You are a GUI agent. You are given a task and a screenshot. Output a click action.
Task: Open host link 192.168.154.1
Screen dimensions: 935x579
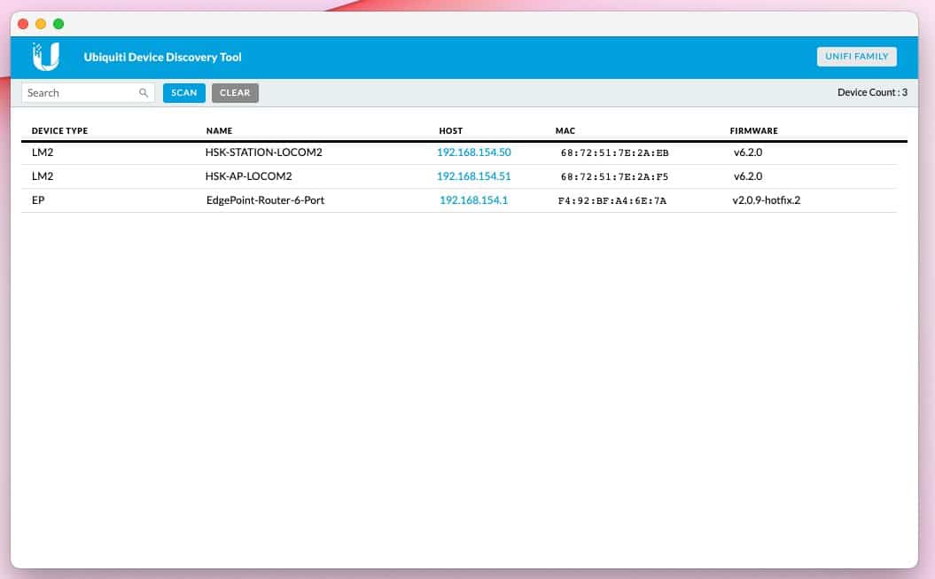[474, 200]
